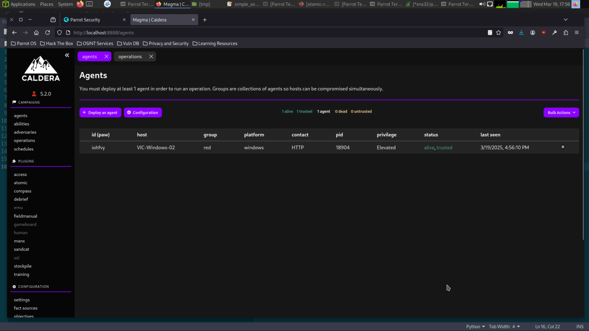Click the extensions puzzle-piece icon
The image size is (589, 331).
[566, 33]
